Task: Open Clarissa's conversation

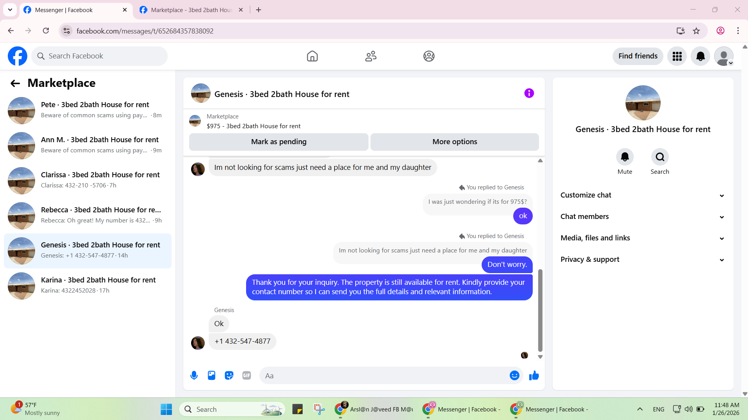Action: (88, 181)
